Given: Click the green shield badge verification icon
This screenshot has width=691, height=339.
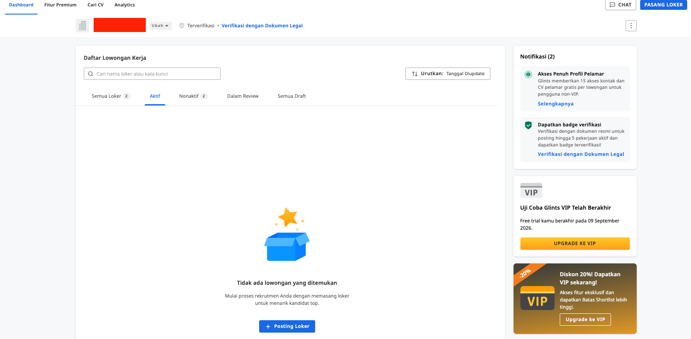Looking at the screenshot, I should [528, 125].
